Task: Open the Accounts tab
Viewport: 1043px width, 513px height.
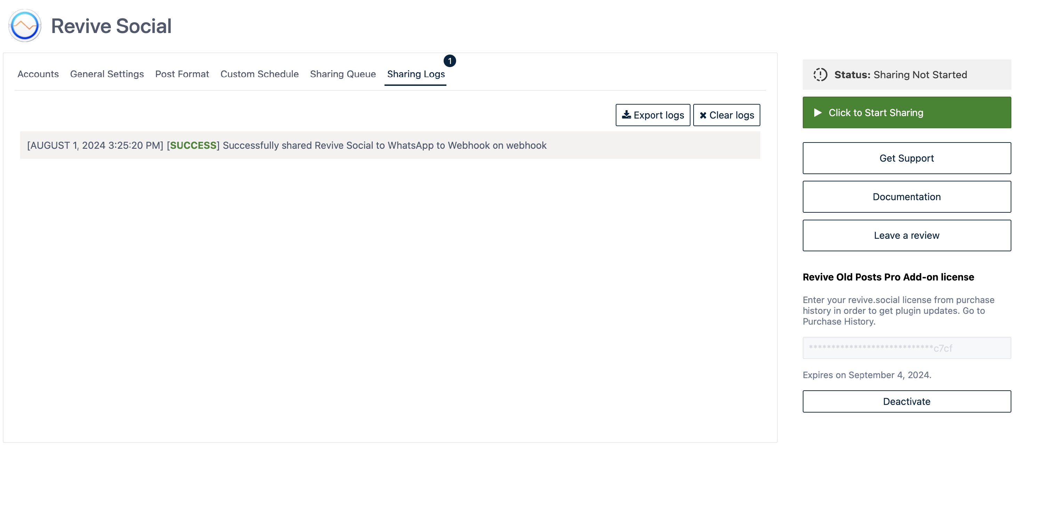Action: pyautogui.click(x=38, y=74)
